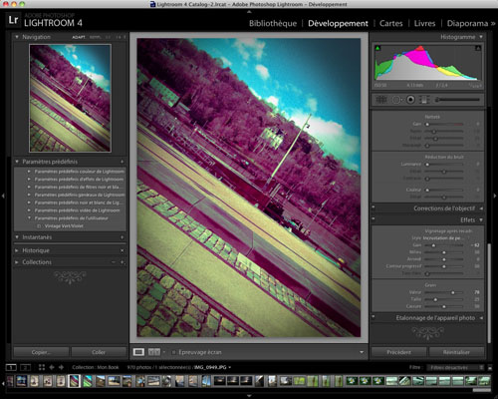Open main window display button 1
This screenshot has width=498, height=399.
click(11, 367)
